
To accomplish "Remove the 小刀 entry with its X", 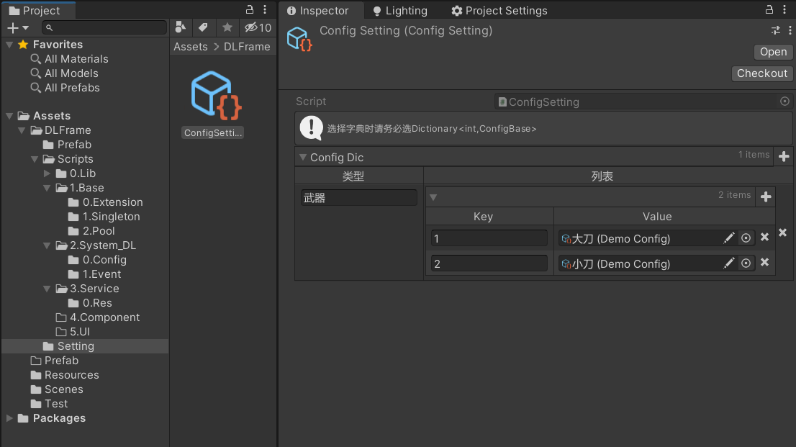I will [764, 263].
